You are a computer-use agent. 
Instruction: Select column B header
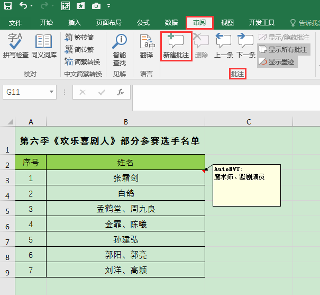126,122
